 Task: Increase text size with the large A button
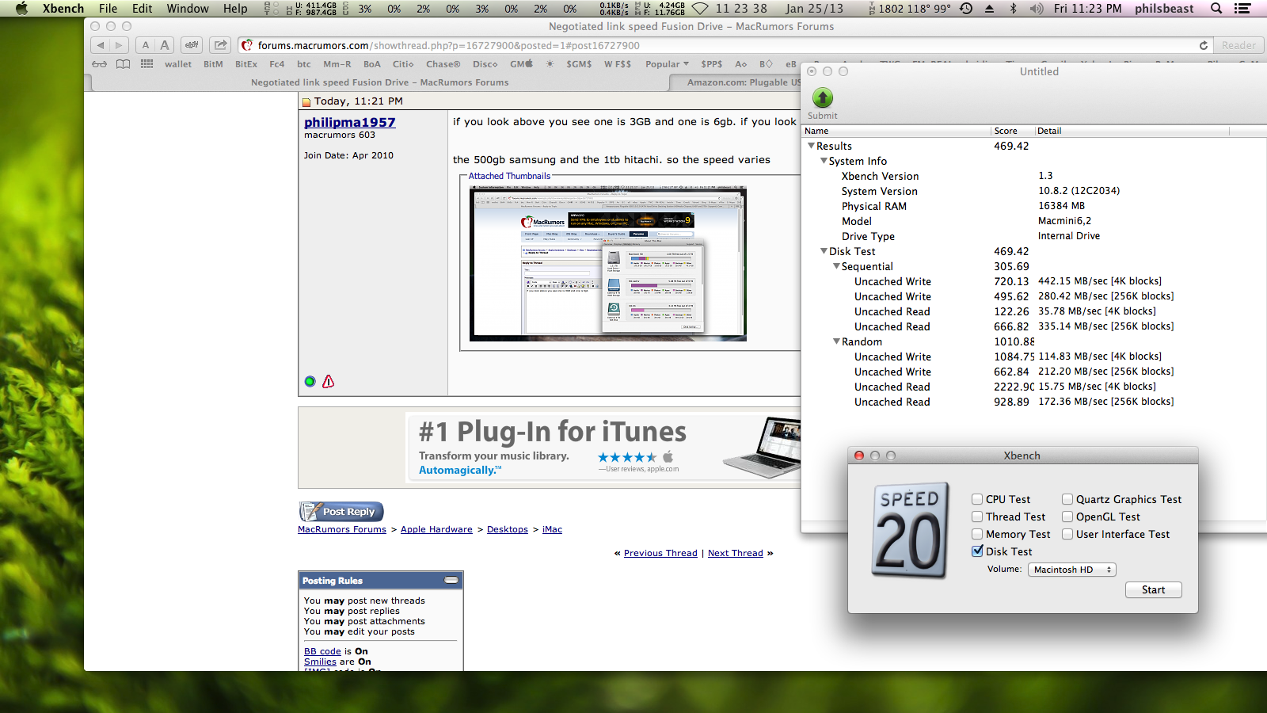pyautogui.click(x=165, y=45)
